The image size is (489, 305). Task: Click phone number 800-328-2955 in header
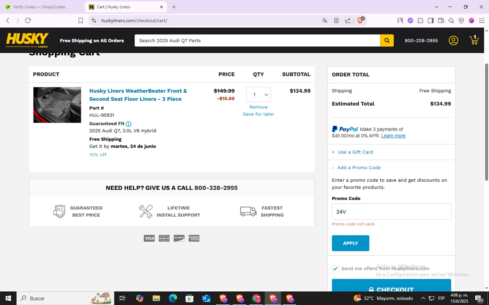(x=421, y=41)
